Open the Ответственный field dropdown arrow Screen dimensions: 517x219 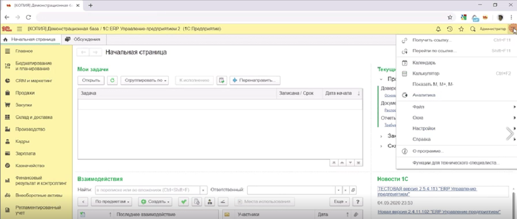coord(339,190)
